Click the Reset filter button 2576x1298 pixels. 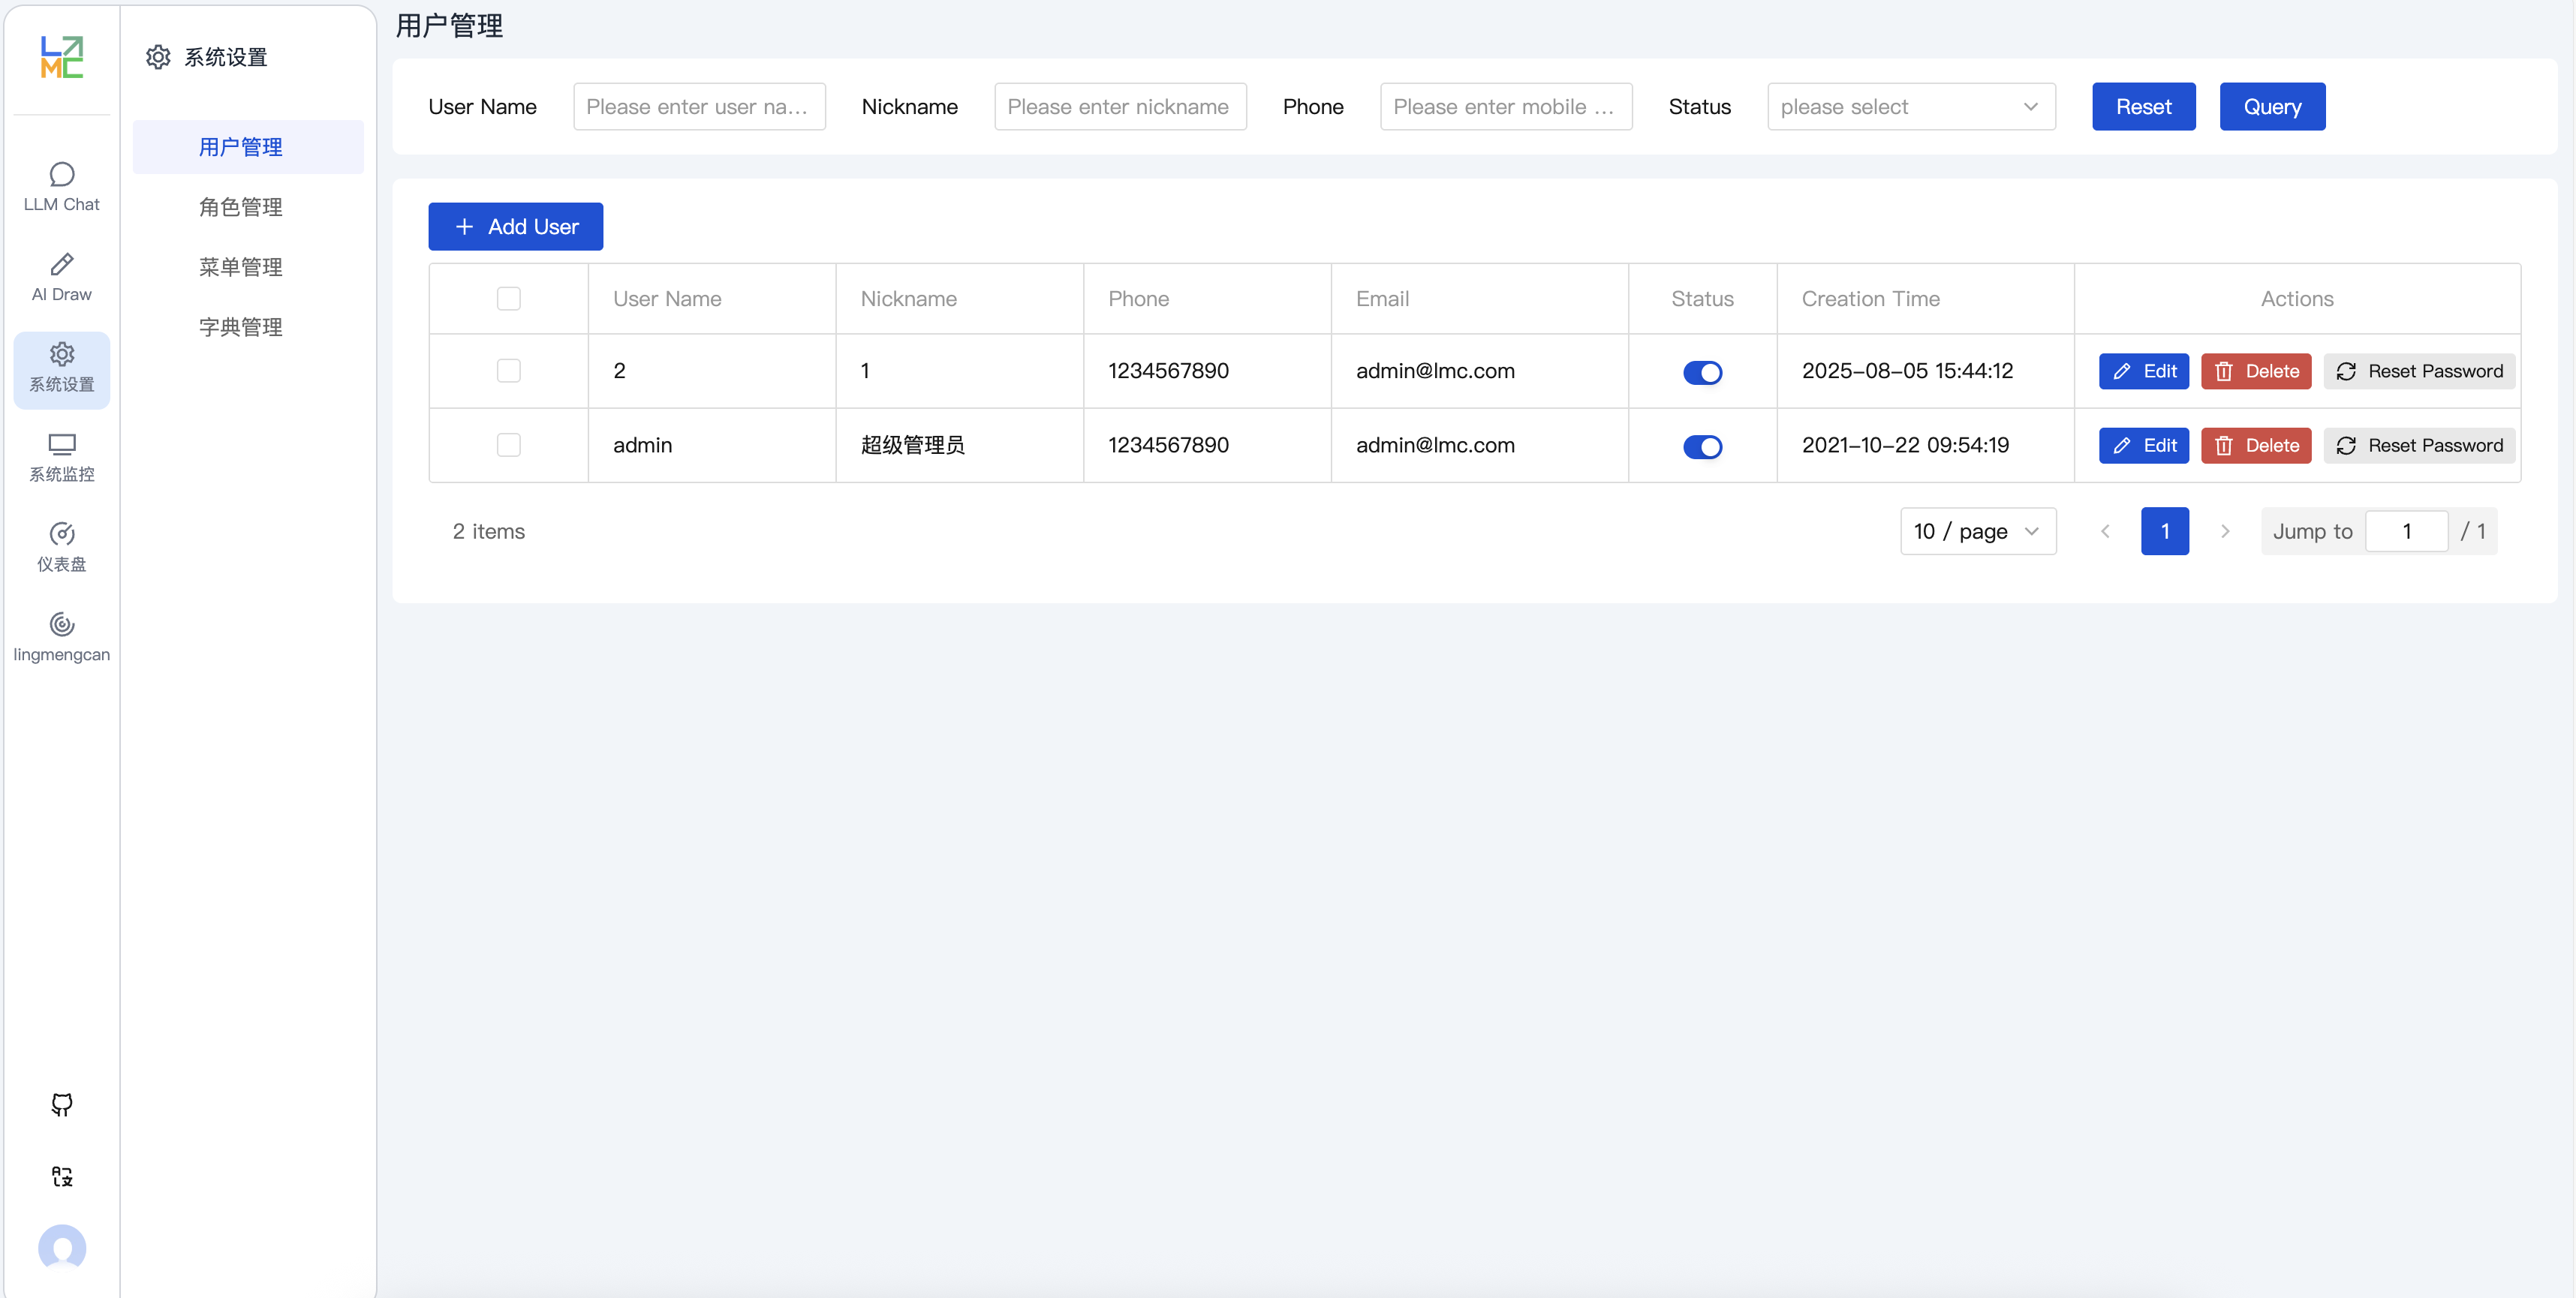tap(2143, 107)
